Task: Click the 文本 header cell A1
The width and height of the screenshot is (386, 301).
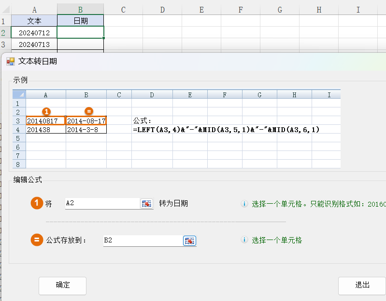Action: [34, 21]
